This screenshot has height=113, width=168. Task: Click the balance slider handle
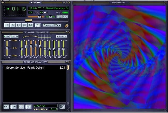pyautogui.click(x=51, y=17)
